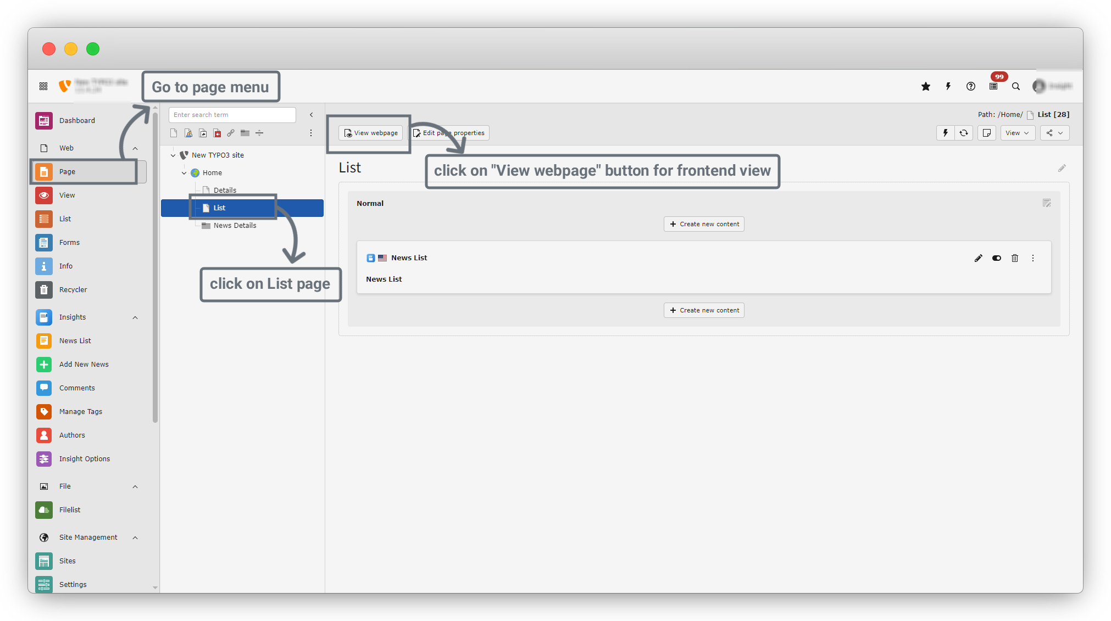
Task: Collapse the Home tree node
Action: tap(184, 173)
